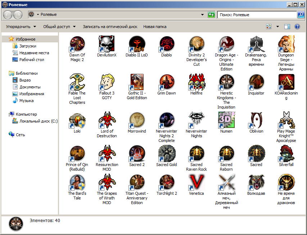Click the Divinity 2 Developer's Cut icon
Viewport: 307px width, 235px height.
click(x=197, y=44)
